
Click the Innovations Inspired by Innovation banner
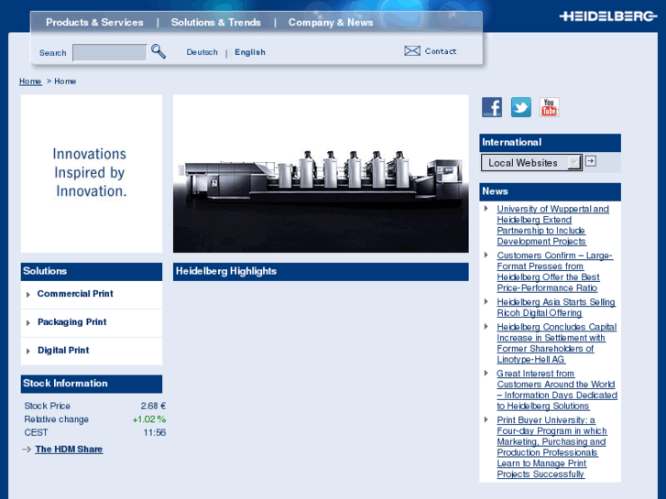[x=92, y=174]
